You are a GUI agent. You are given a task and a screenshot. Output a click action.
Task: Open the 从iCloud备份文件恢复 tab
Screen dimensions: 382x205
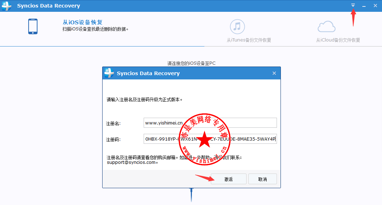pos(338,40)
